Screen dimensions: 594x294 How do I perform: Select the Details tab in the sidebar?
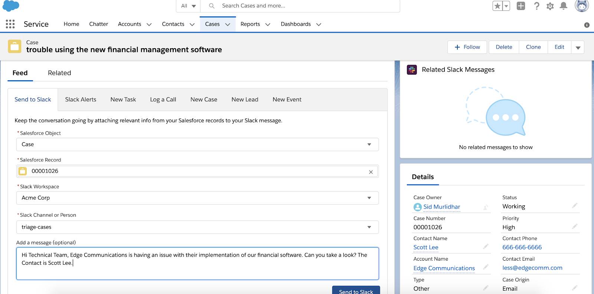point(423,177)
